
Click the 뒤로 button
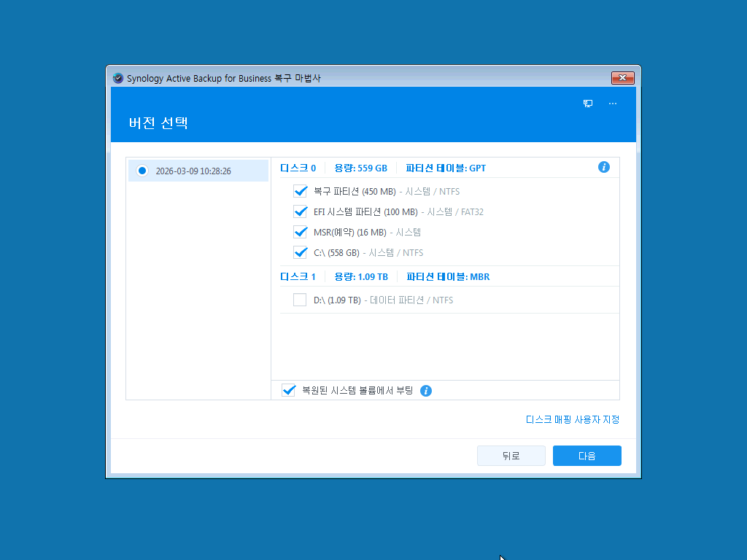(x=511, y=456)
